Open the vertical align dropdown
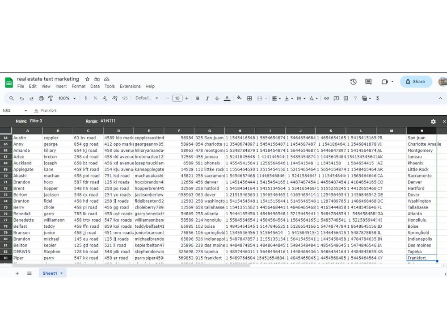This screenshot has width=447, height=335. coord(288,98)
